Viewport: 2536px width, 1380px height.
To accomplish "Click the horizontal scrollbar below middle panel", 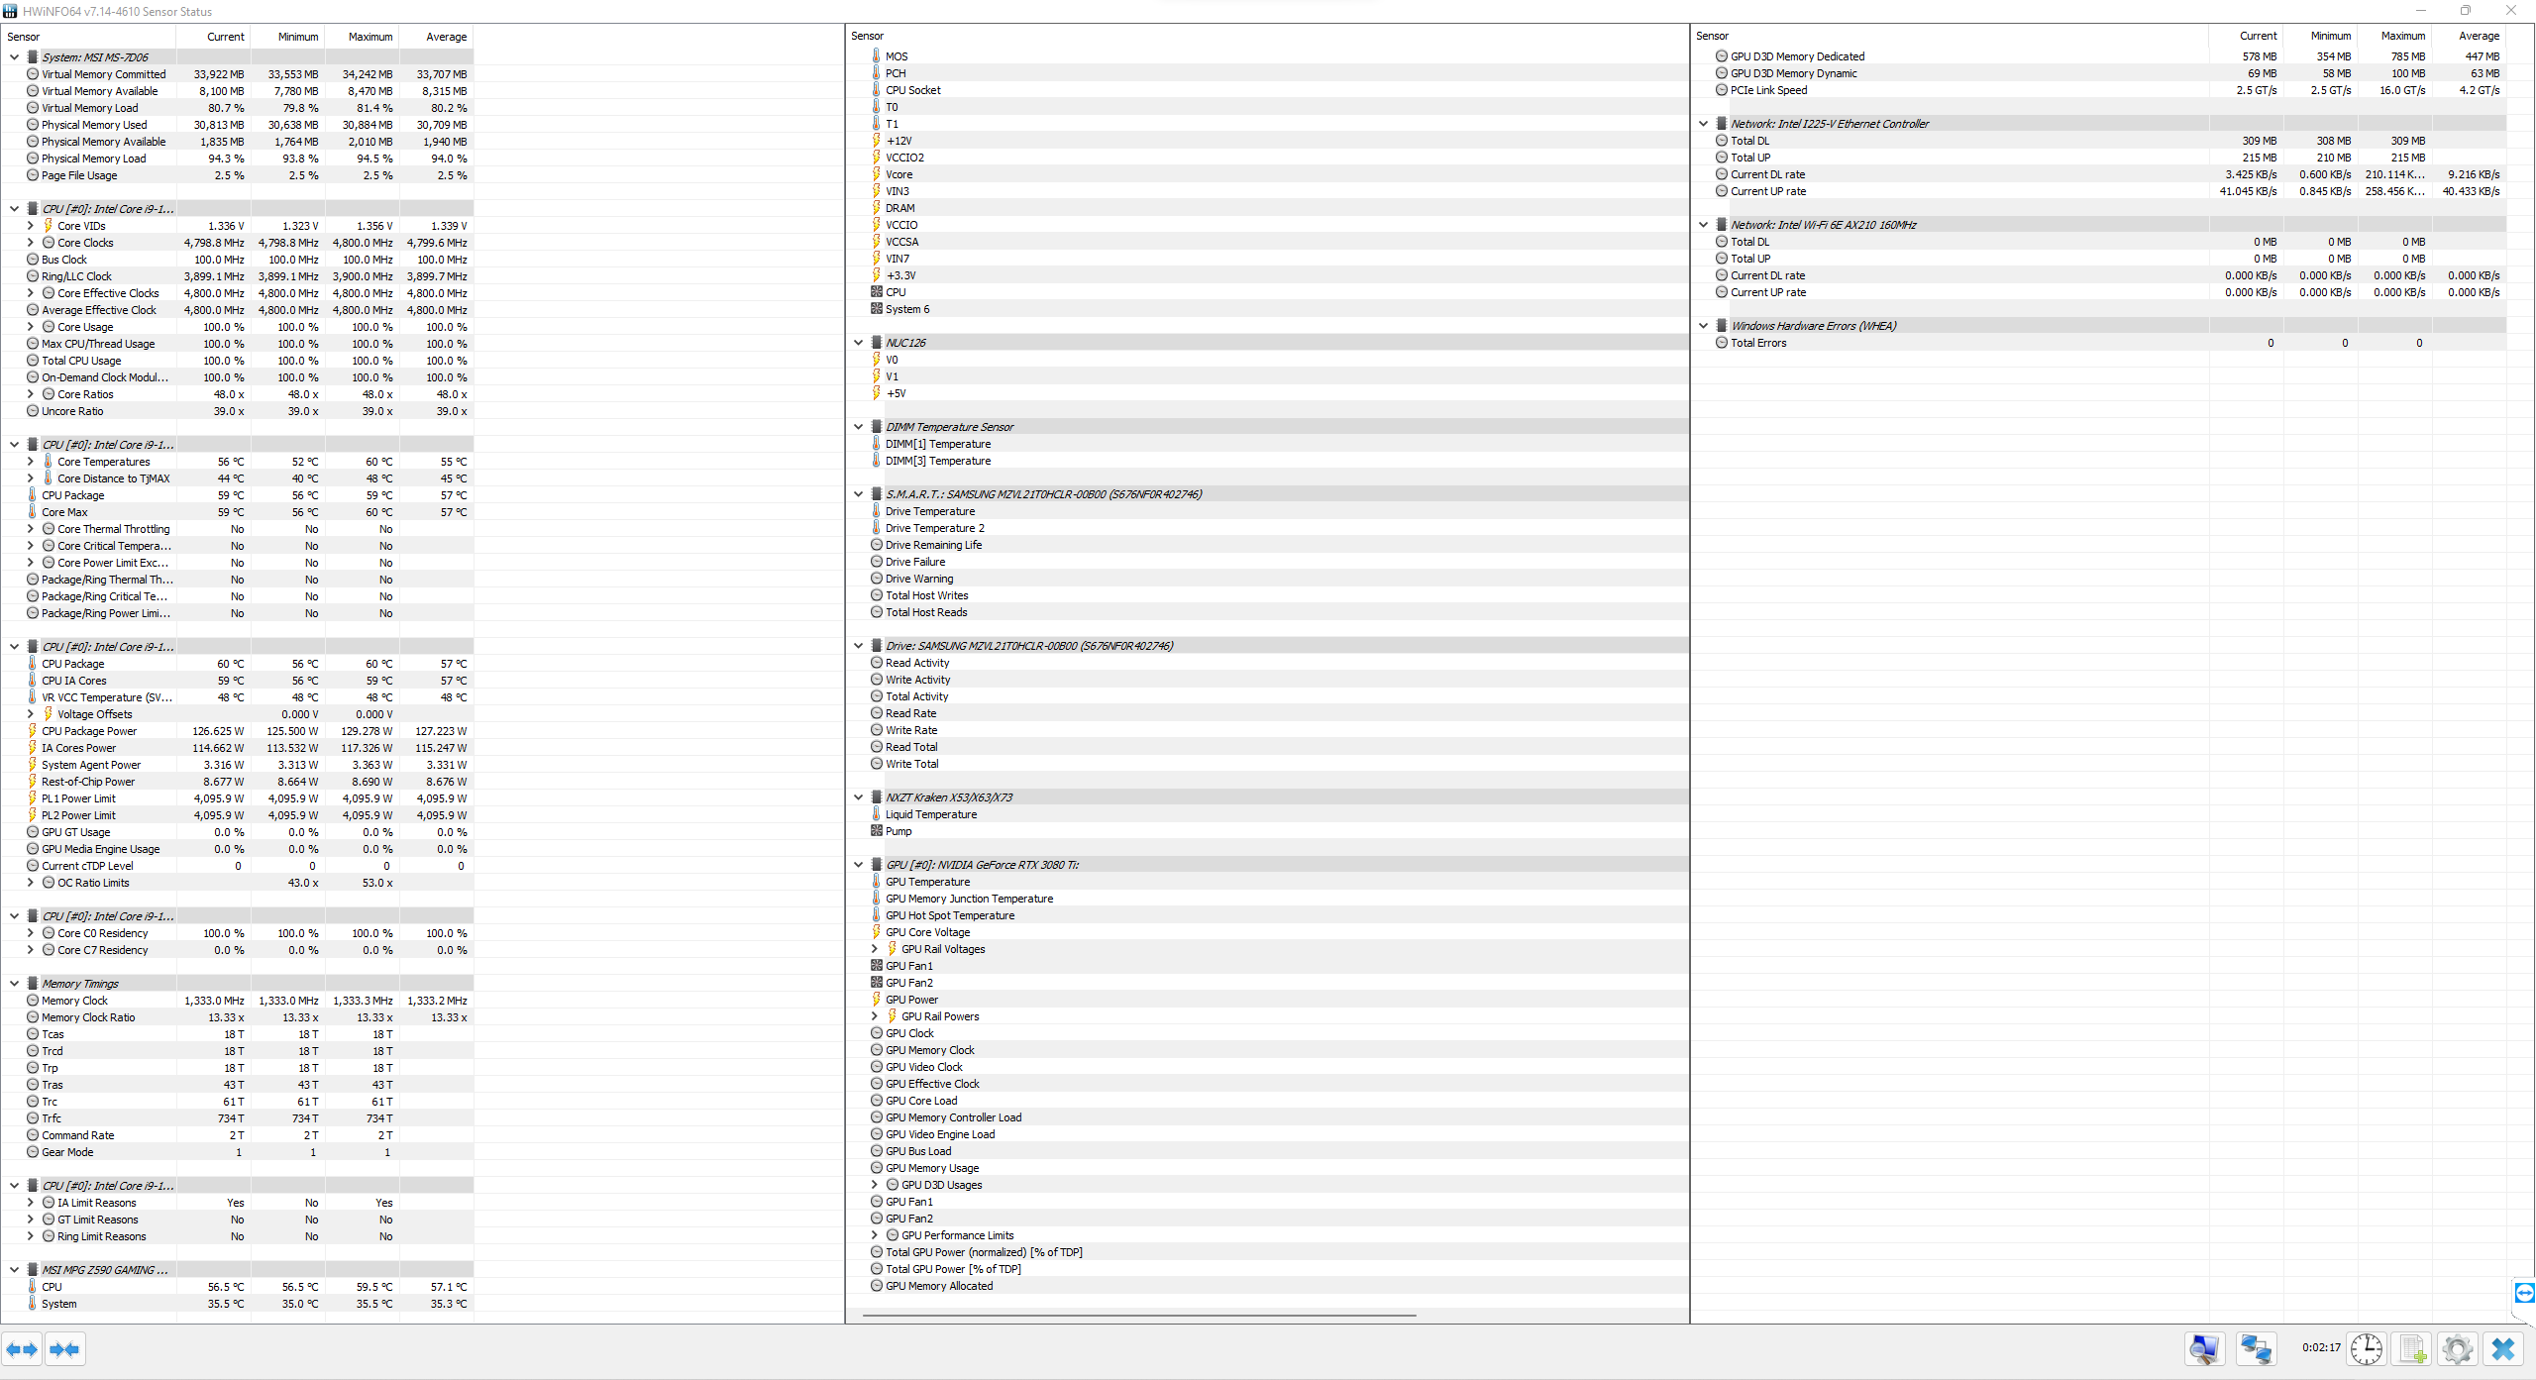I will [x=1137, y=1317].
